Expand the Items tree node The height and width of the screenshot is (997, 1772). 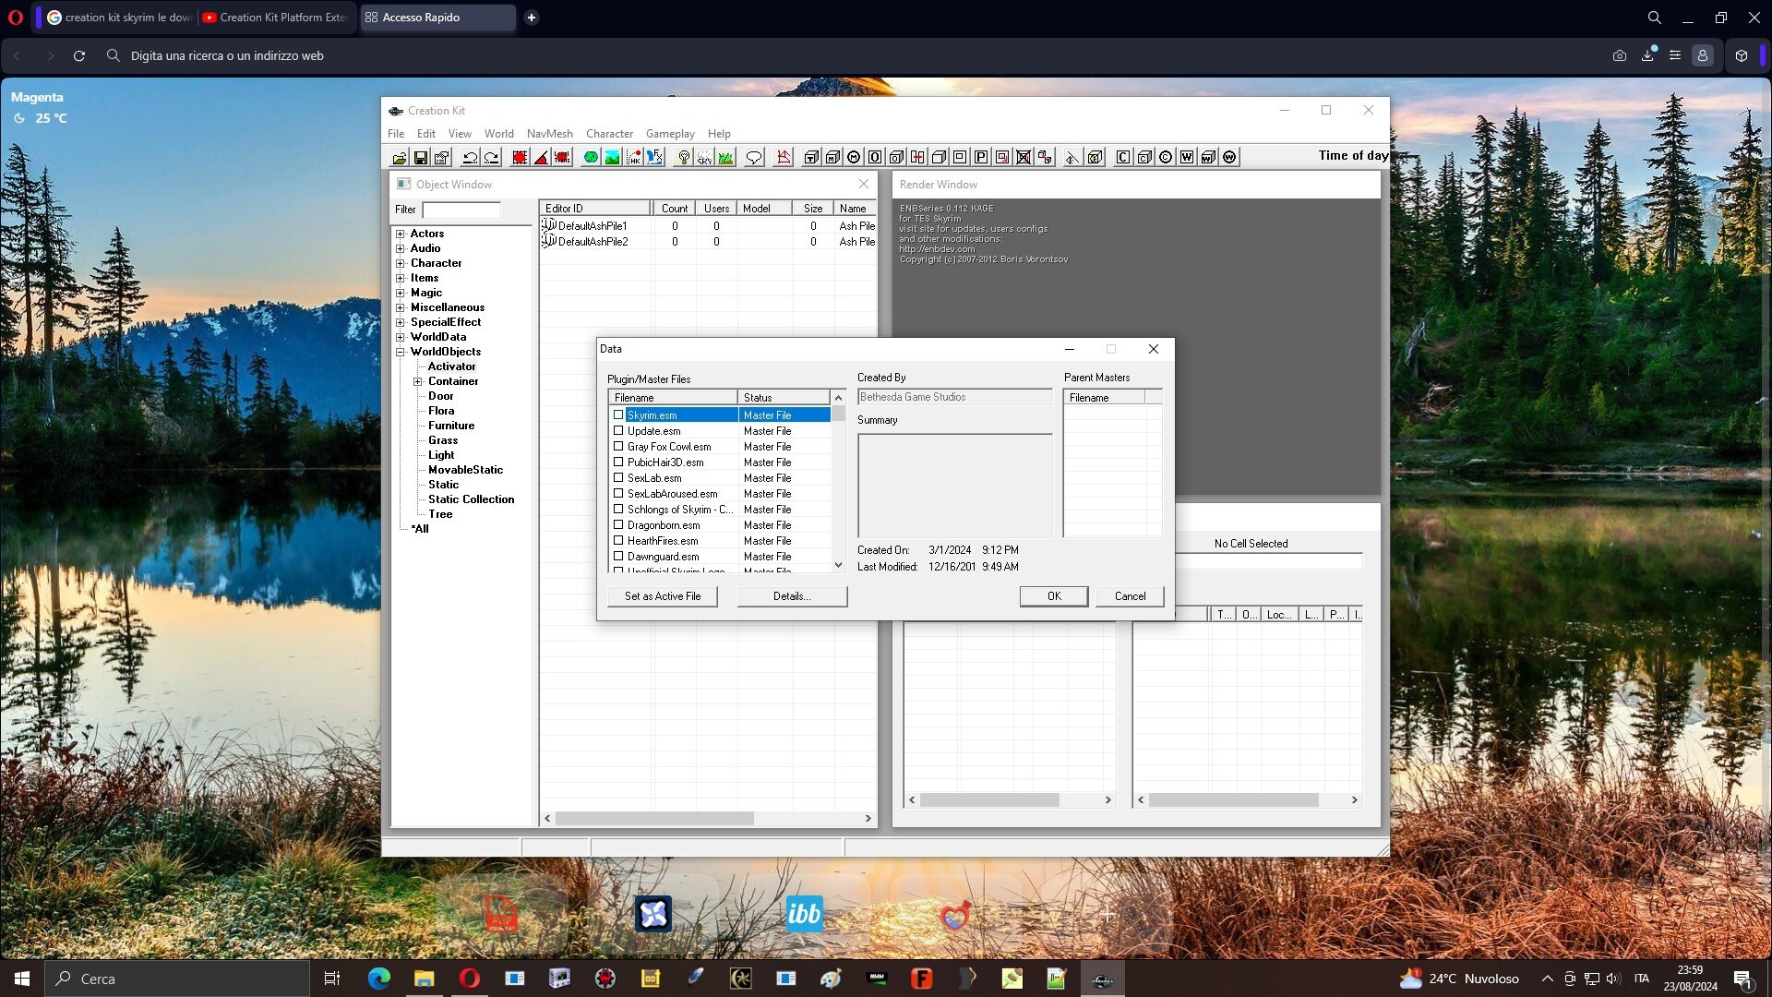coord(401,278)
